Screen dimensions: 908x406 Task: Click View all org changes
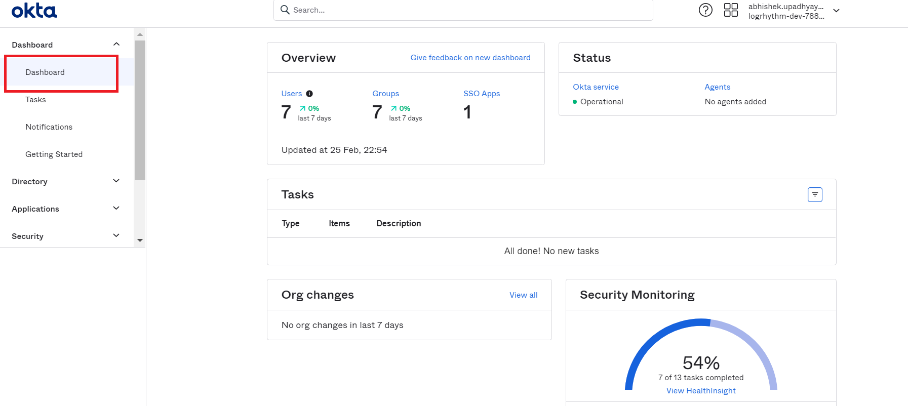(523, 295)
